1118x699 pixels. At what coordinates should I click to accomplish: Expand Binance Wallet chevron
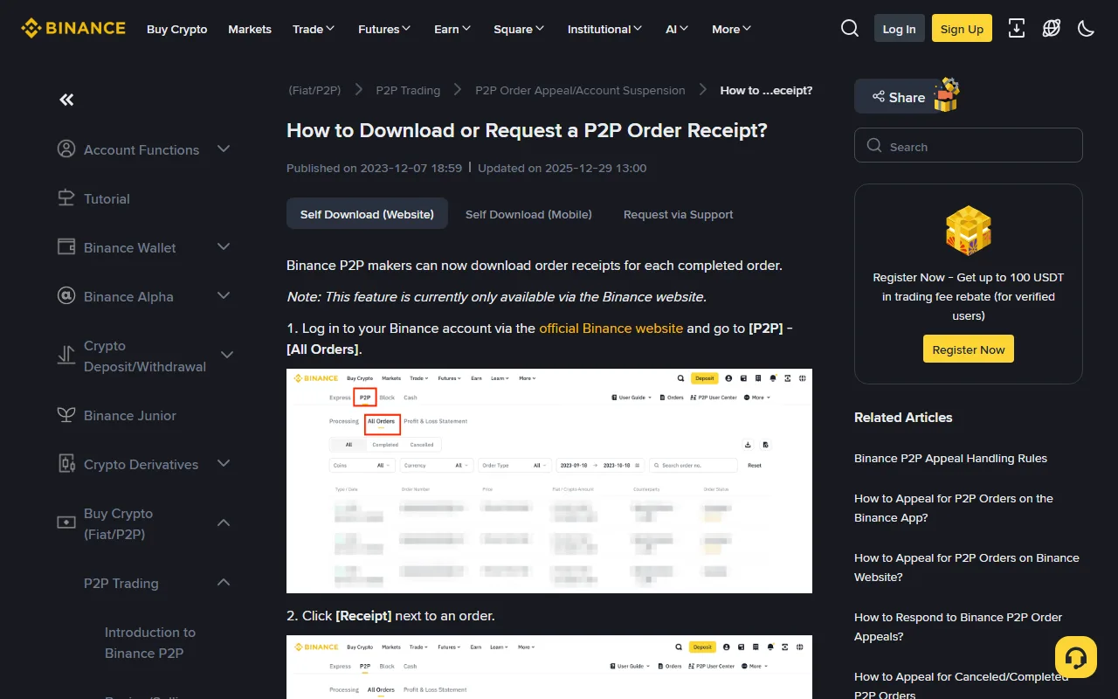[224, 247]
